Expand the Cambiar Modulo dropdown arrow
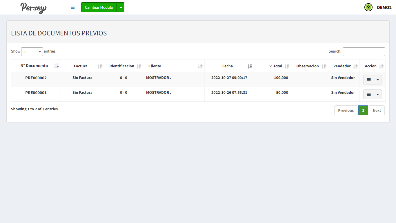396x223 pixels. coord(121,8)
